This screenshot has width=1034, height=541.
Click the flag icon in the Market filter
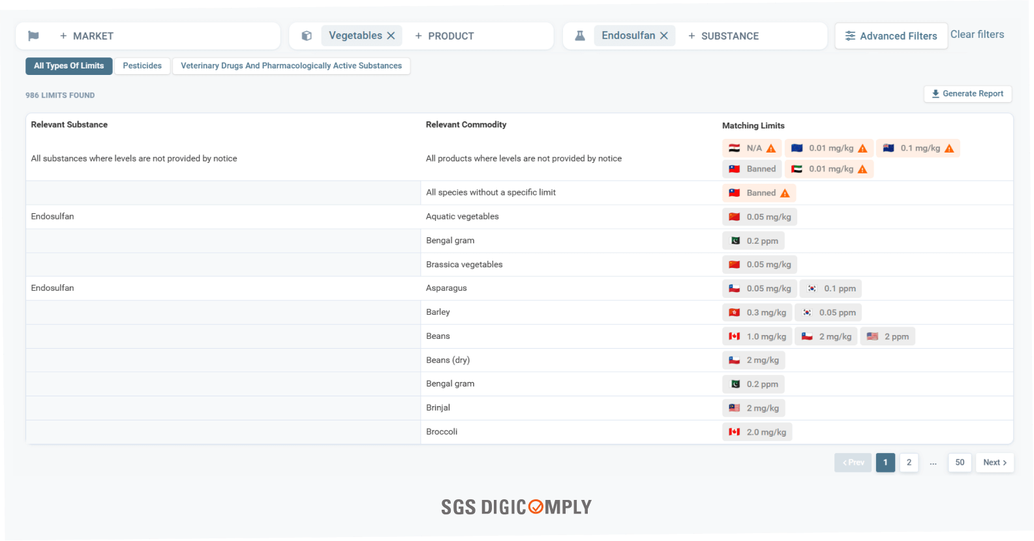tap(33, 36)
